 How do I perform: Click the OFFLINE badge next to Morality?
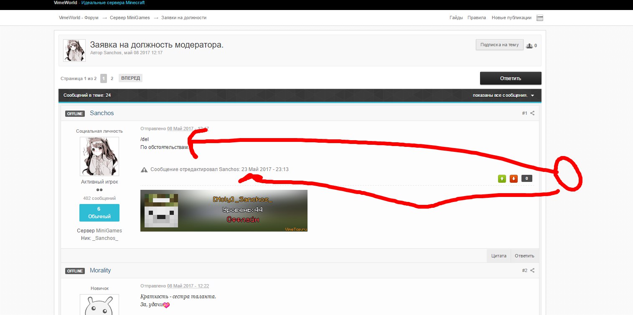coord(75,271)
